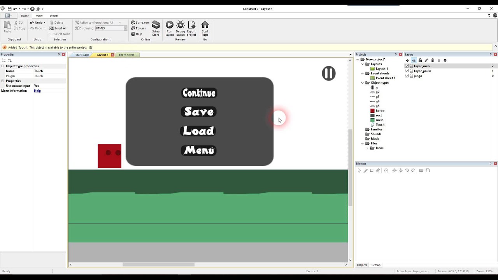The width and height of the screenshot is (498, 280).
Task: Toggle the lock icon on Layer_menu row
Action: 412,66
